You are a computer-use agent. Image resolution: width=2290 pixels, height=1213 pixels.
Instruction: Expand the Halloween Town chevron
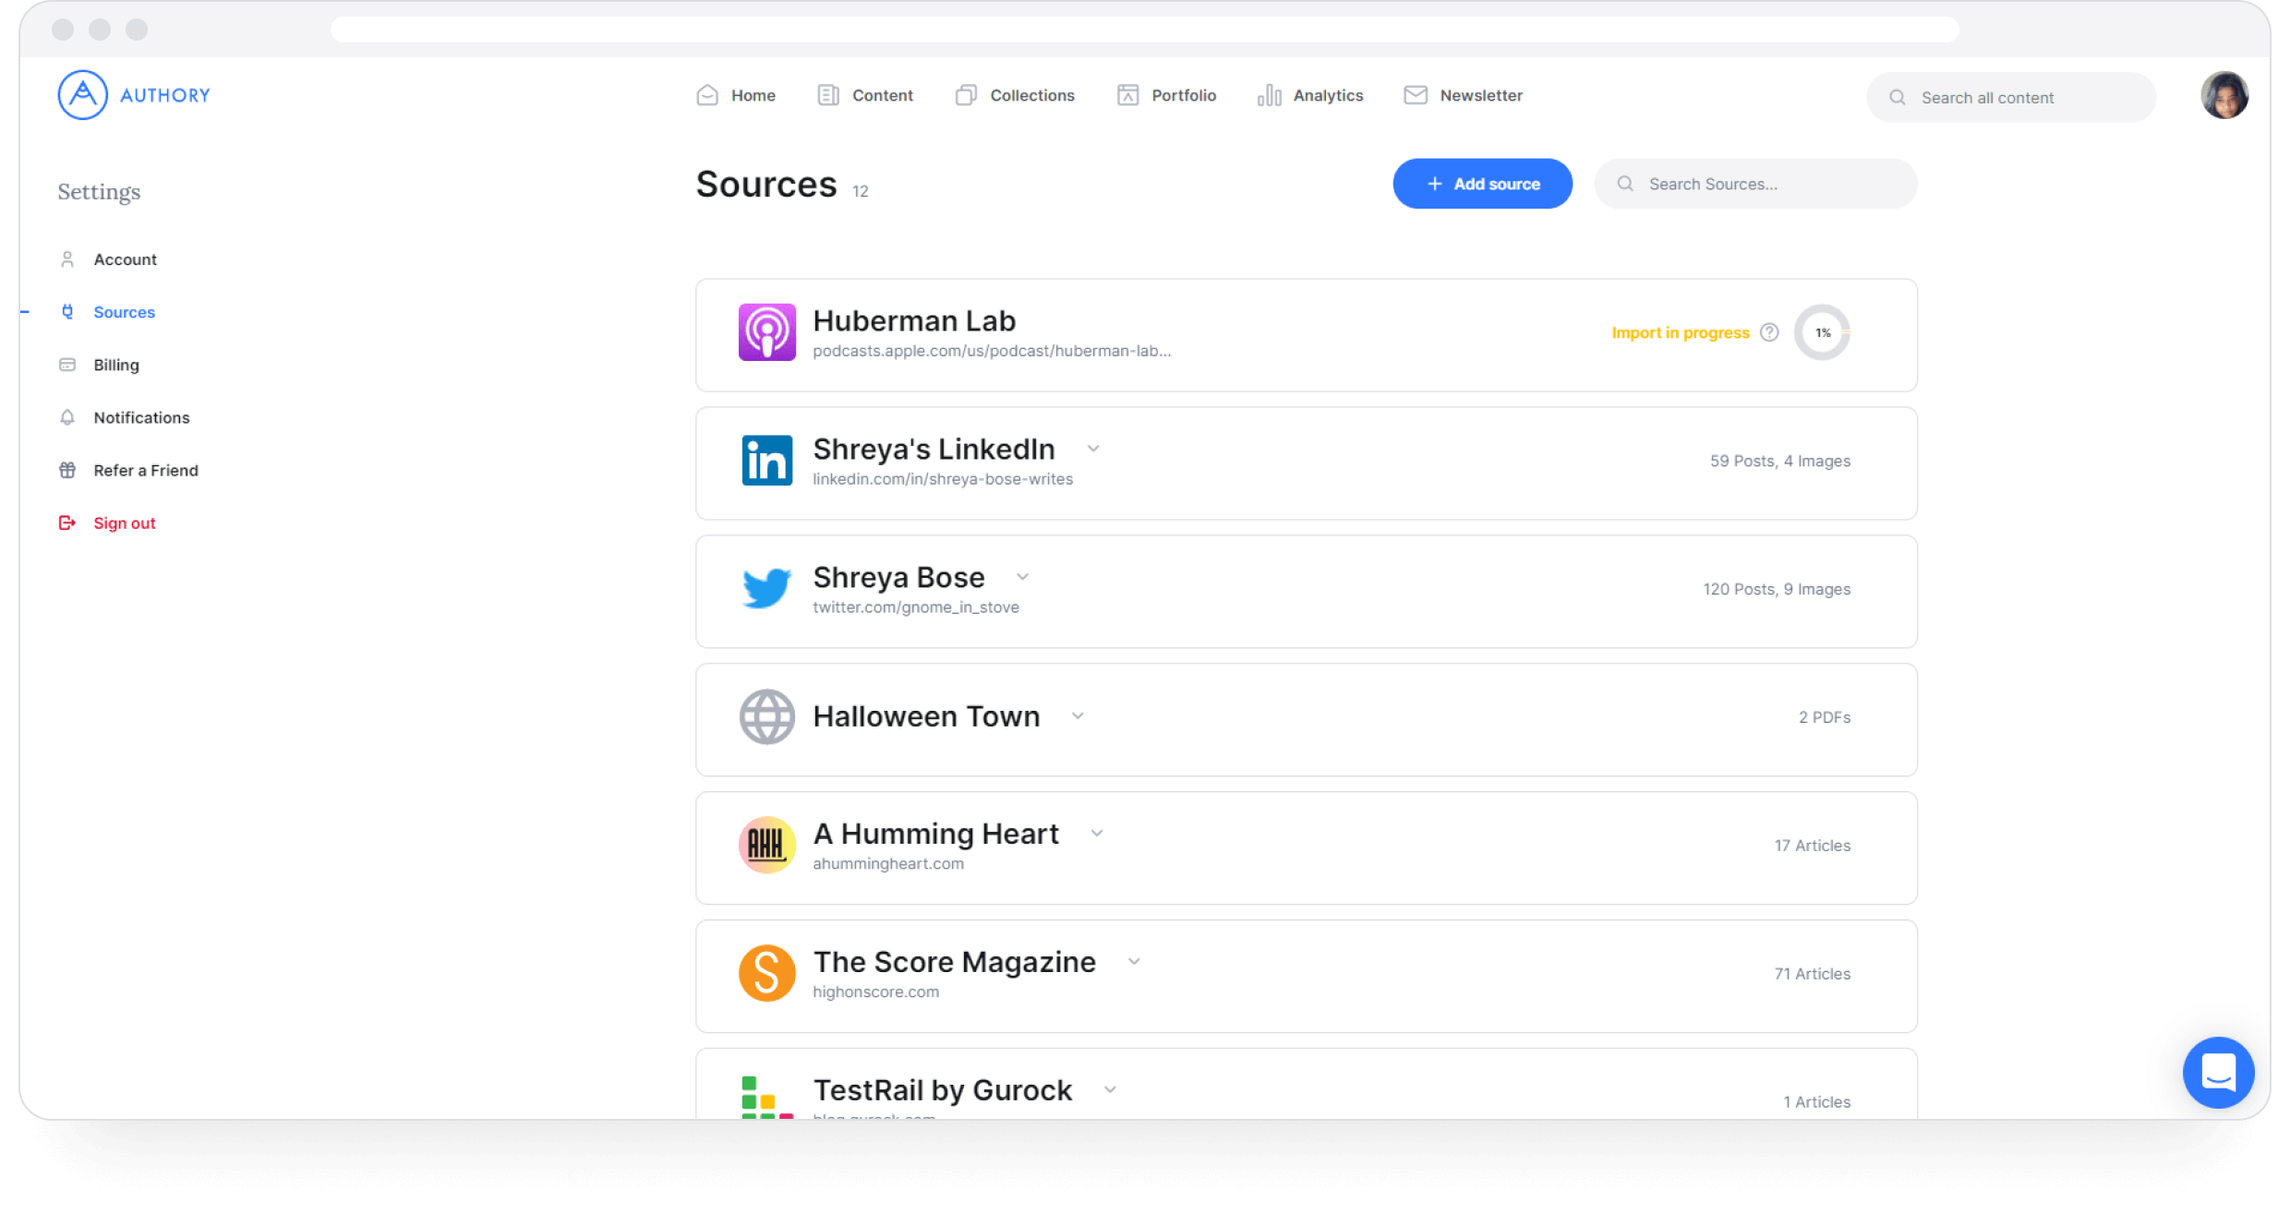click(x=1078, y=716)
